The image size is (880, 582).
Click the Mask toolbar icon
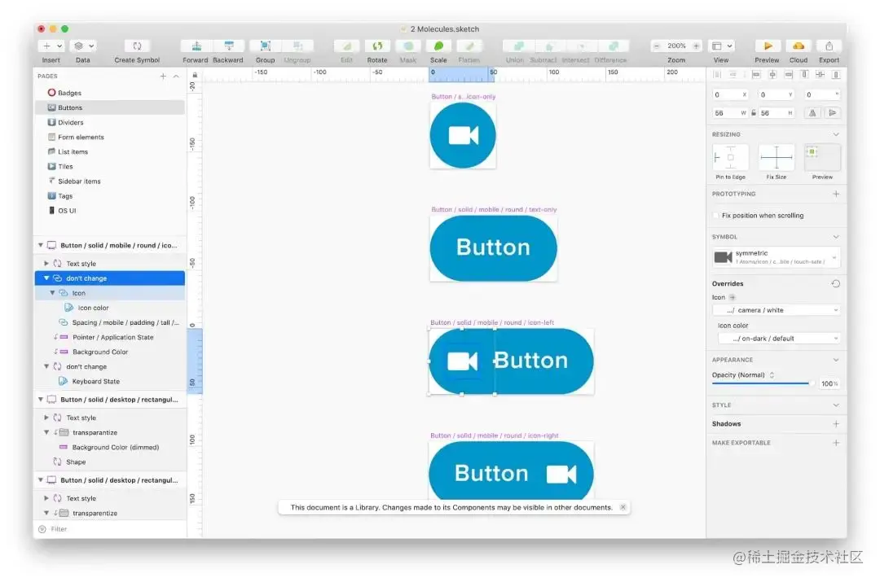[x=408, y=46]
